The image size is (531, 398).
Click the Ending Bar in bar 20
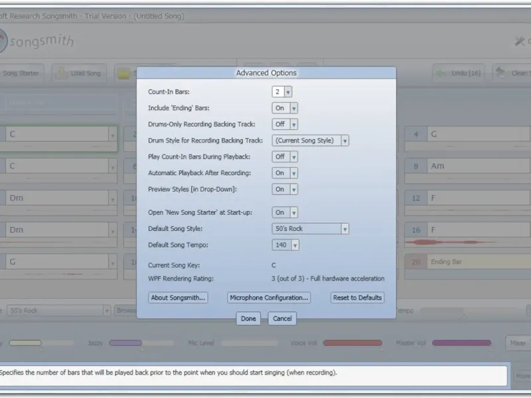tap(479, 261)
